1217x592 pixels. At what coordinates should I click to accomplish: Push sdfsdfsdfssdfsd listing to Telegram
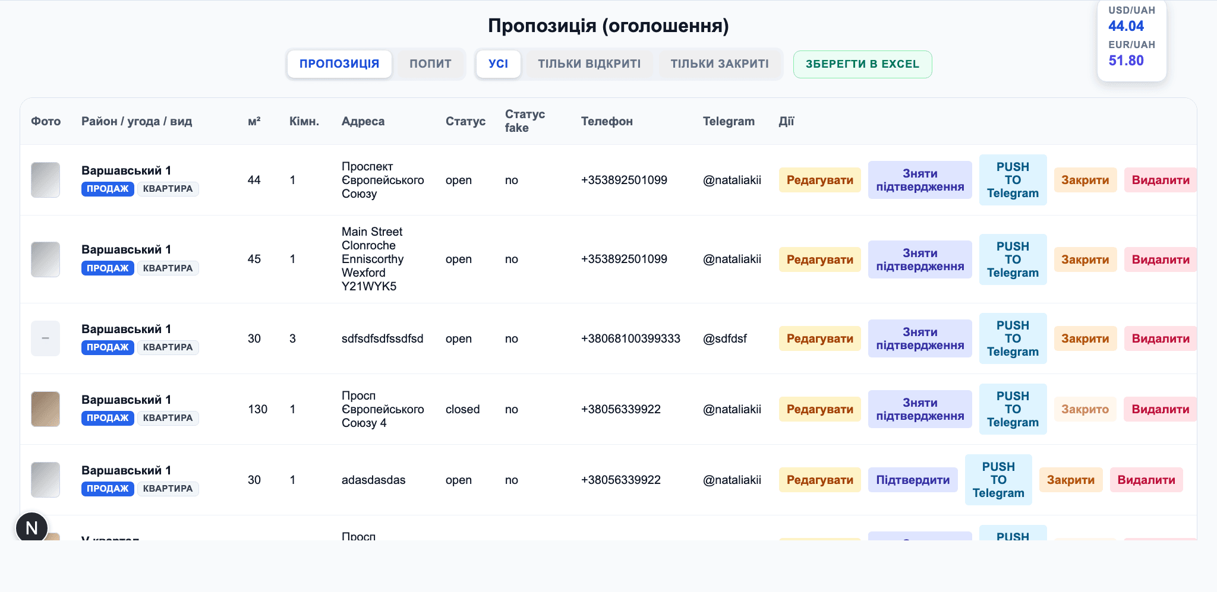click(x=1013, y=338)
